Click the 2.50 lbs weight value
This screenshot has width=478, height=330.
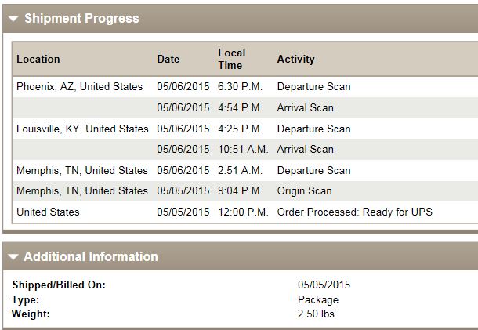pos(316,314)
